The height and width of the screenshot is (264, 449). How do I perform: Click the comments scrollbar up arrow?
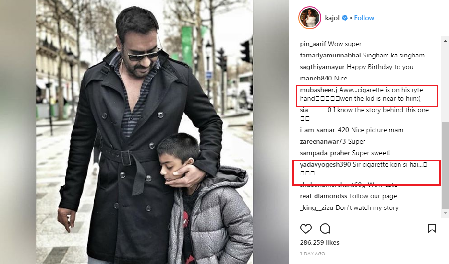click(x=445, y=41)
